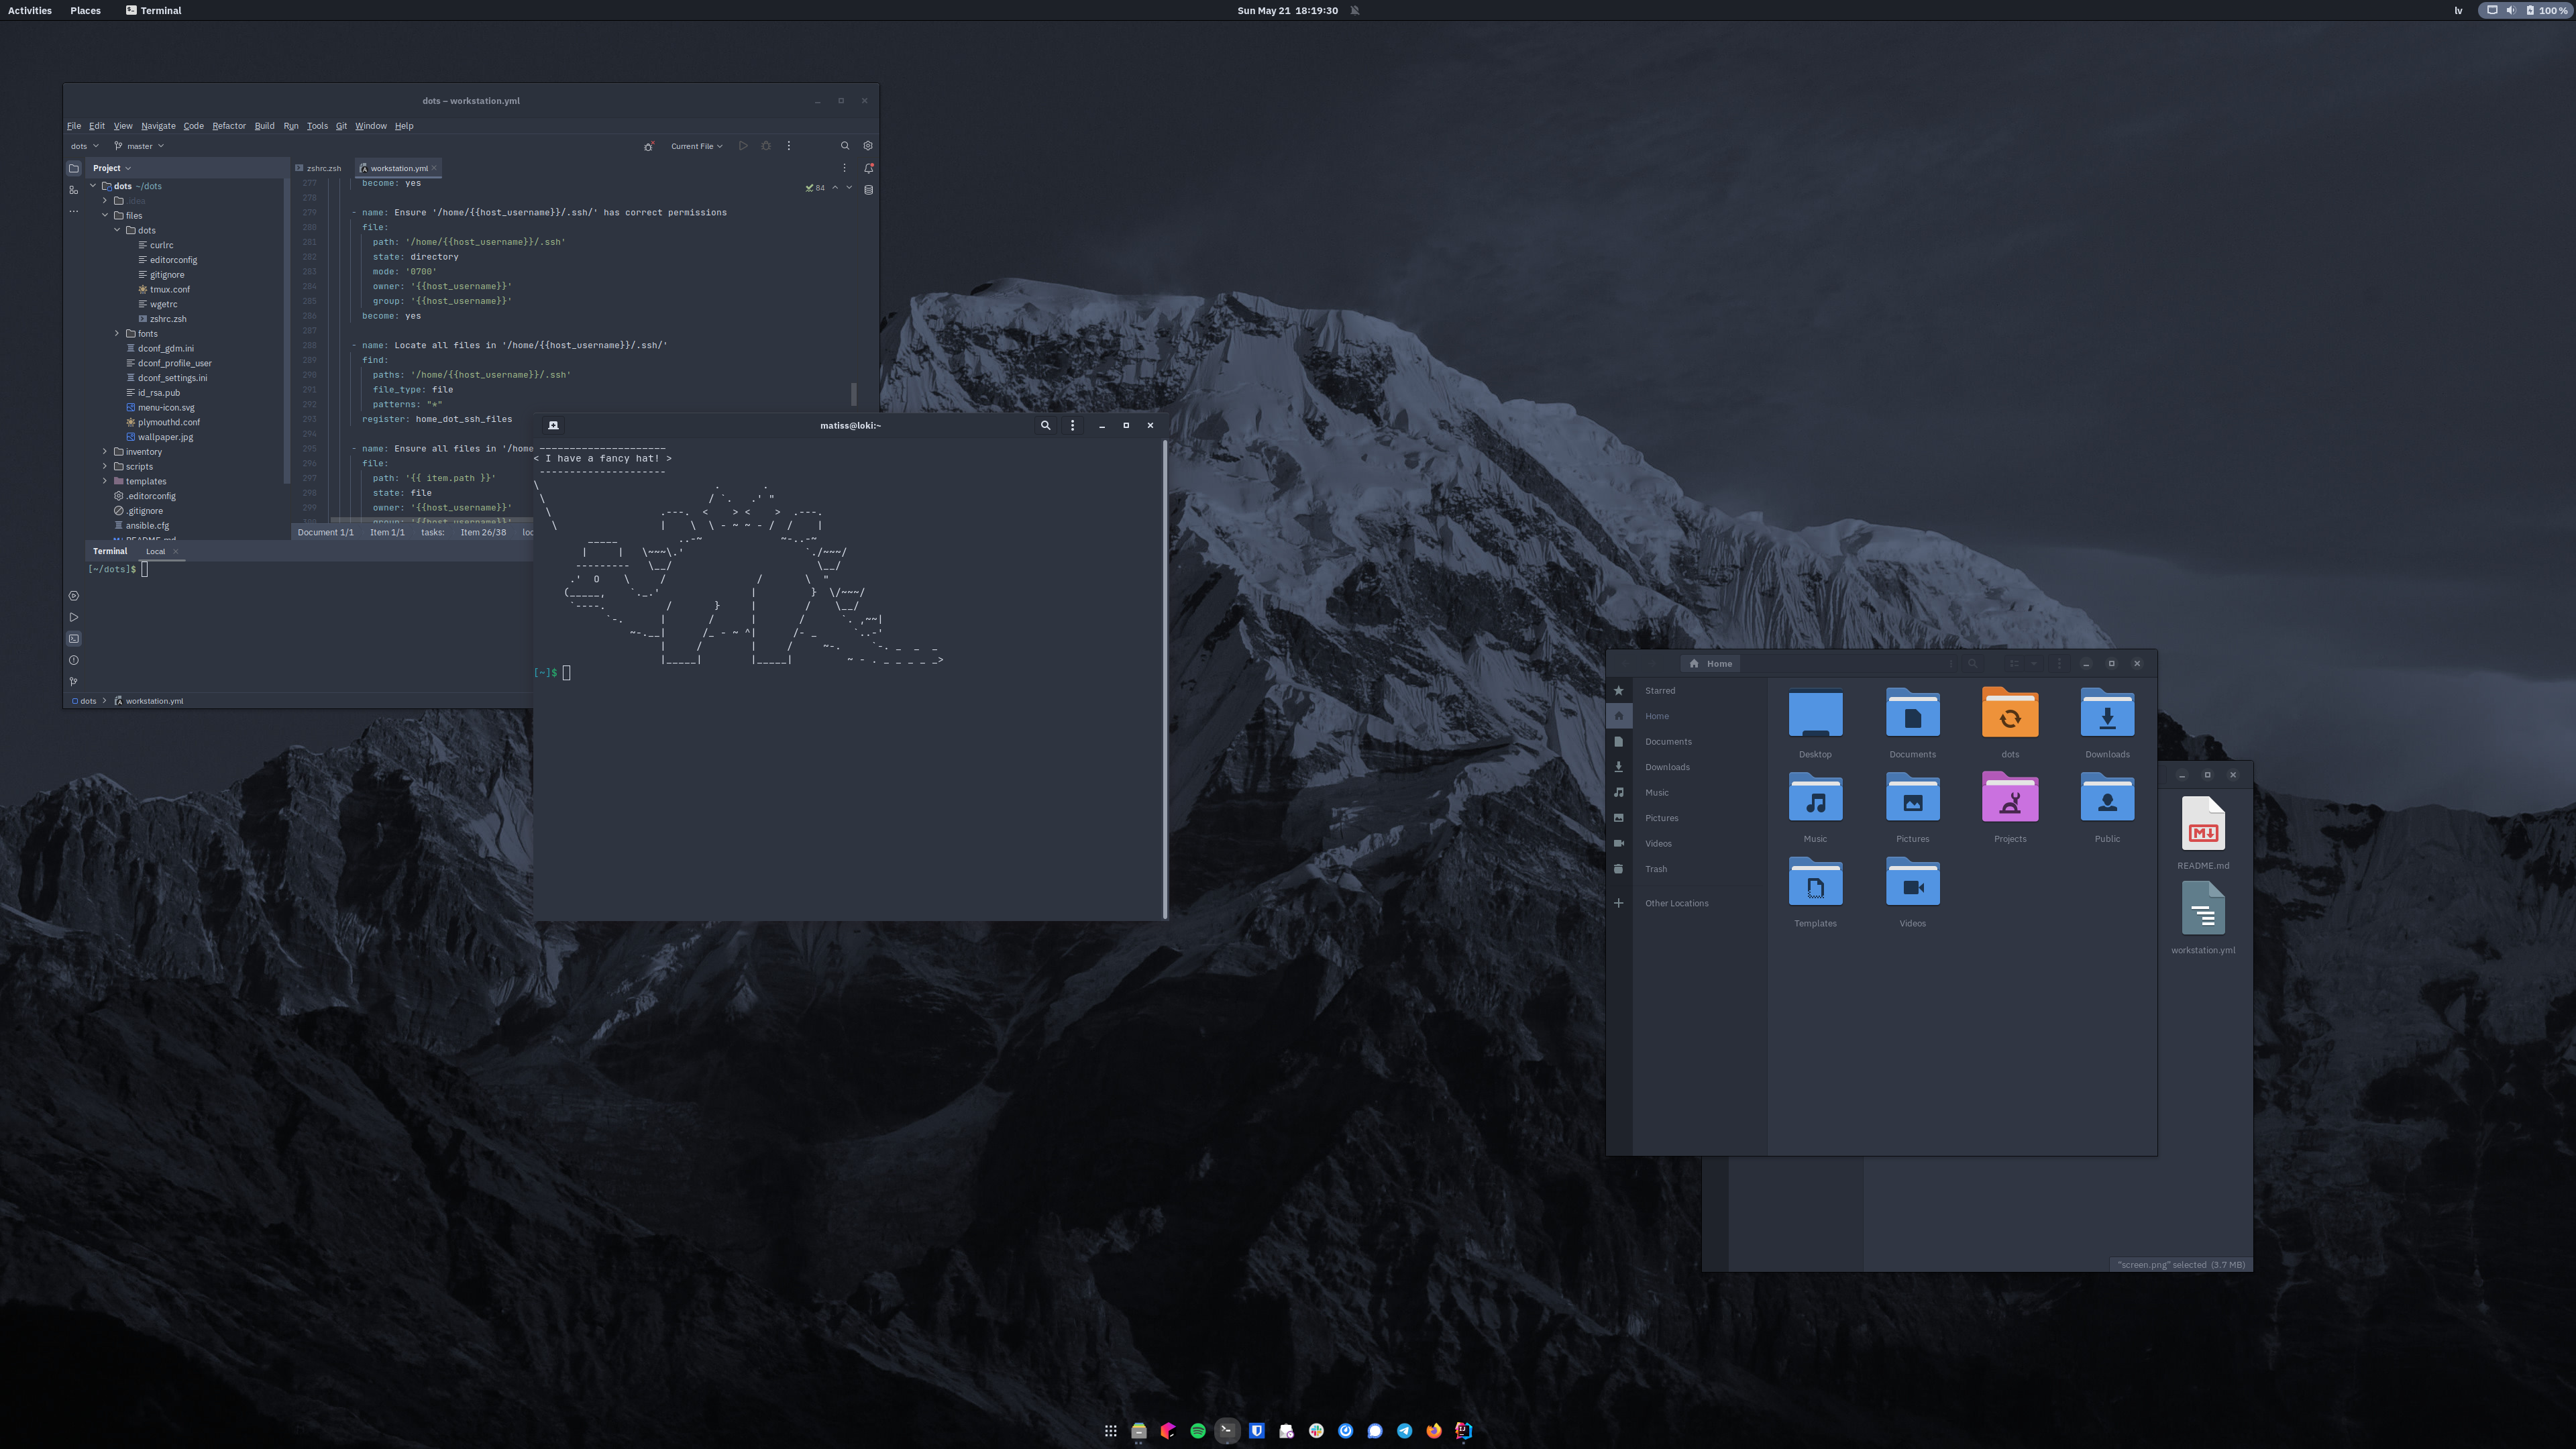The image size is (2576, 1449).
Task: Open IDE notifications bell icon
Action: (868, 168)
